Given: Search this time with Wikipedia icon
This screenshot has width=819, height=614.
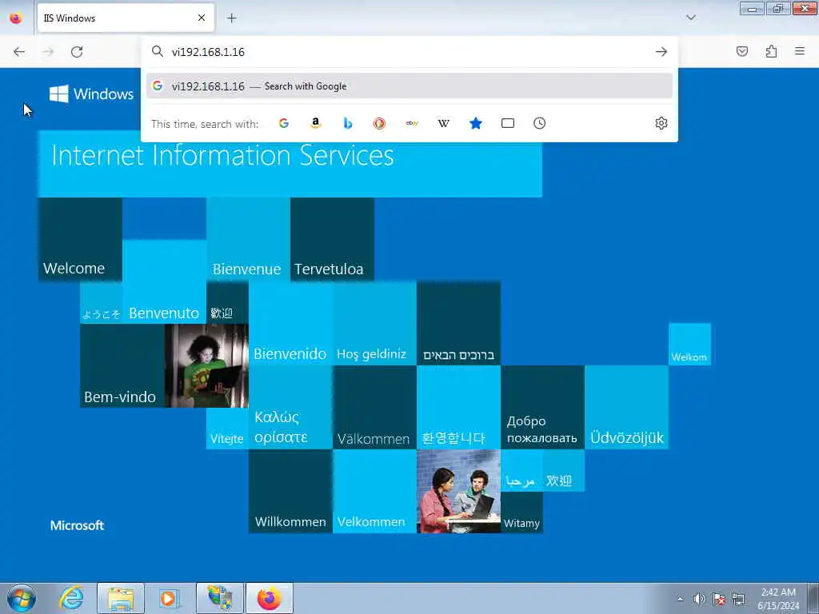Looking at the screenshot, I should [x=443, y=123].
